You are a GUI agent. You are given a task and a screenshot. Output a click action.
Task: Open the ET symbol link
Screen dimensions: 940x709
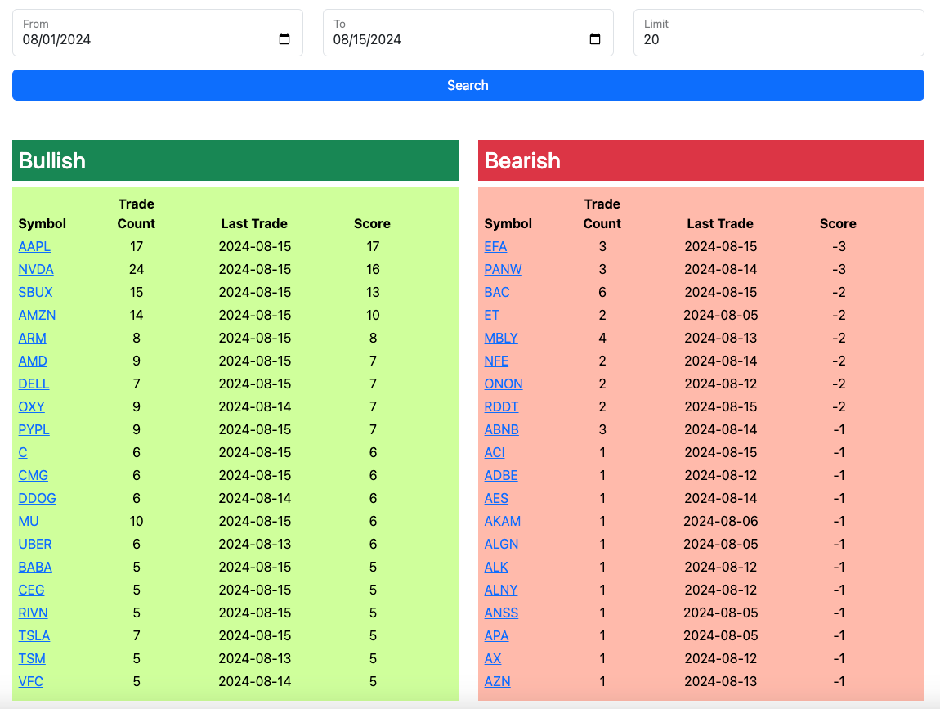pyautogui.click(x=491, y=315)
